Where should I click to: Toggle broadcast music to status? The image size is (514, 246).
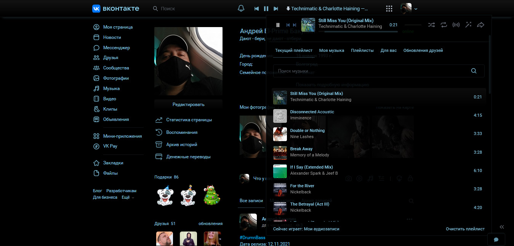point(456,25)
